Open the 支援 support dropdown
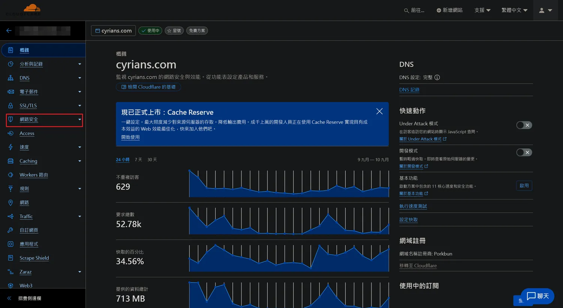The height and width of the screenshot is (308, 563). pyautogui.click(x=482, y=11)
